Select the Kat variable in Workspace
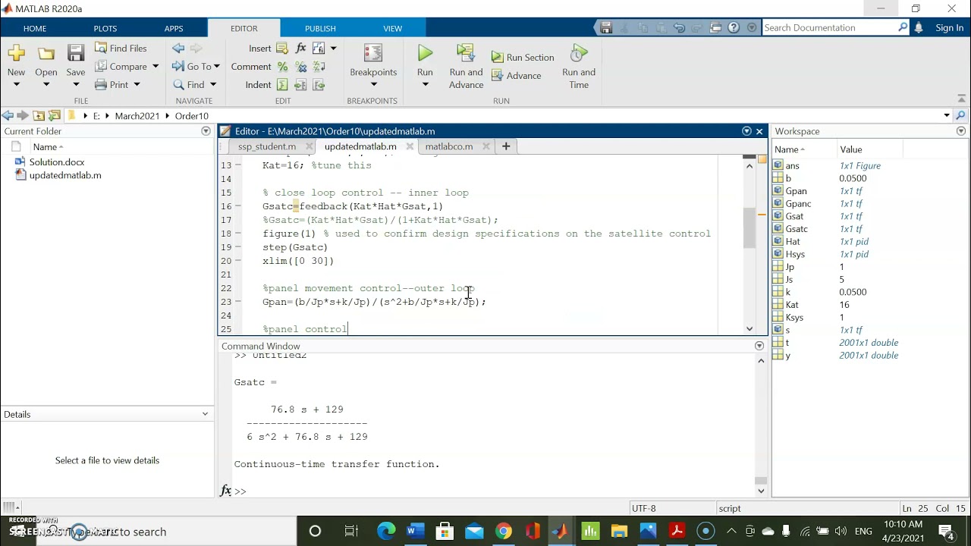This screenshot has width=971, height=546. (x=791, y=305)
